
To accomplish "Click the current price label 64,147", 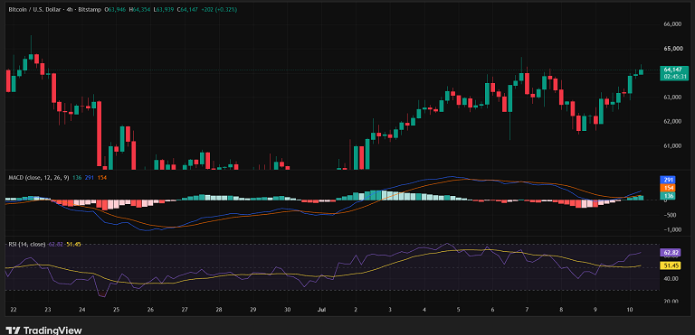I will point(673,70).
